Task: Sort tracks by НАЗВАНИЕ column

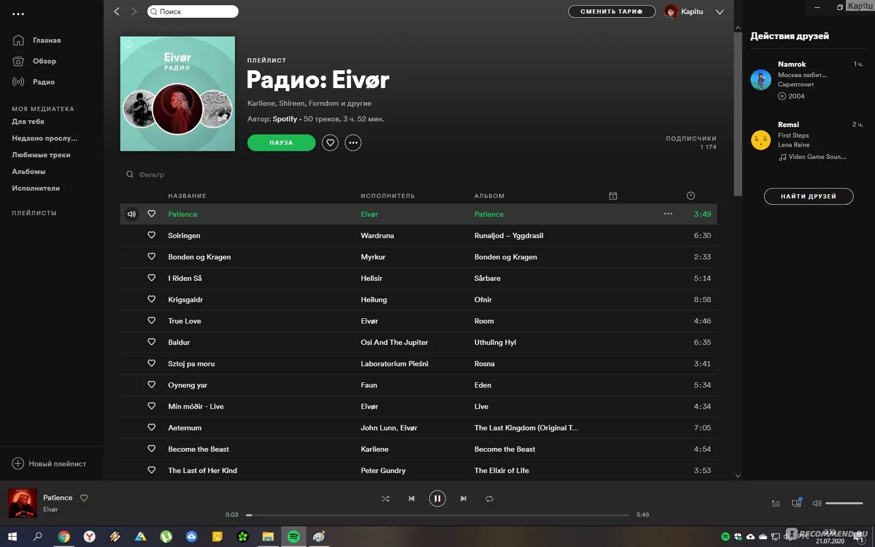Action: [x=187, y=196]
